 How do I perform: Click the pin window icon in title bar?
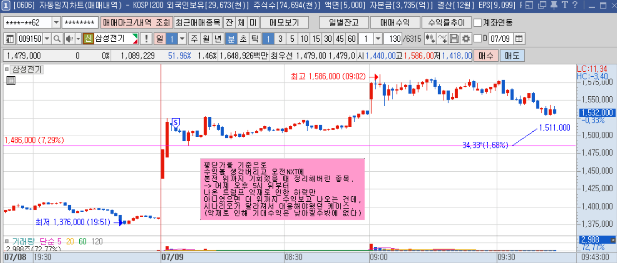[554, 5]
